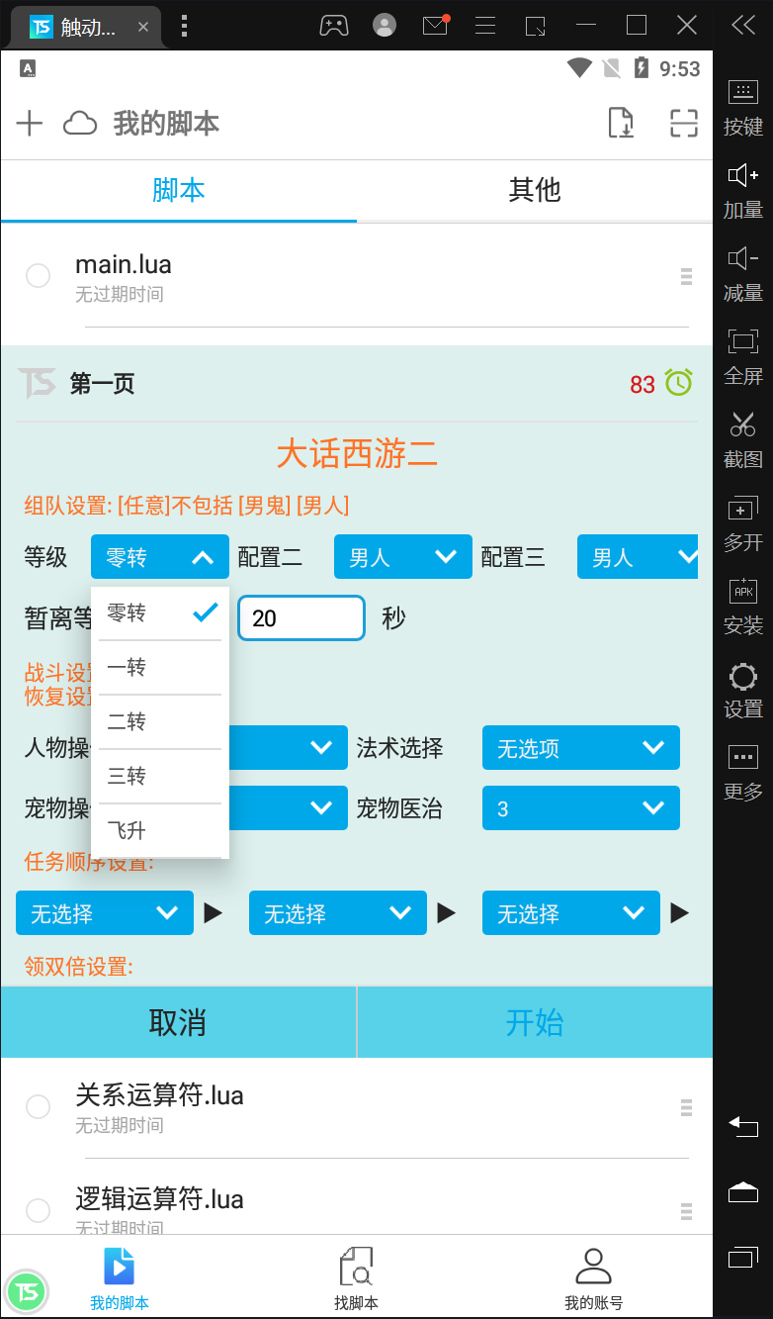Choose 二转 from the dropdown list
This screenshot has height=1319, width=773.
pyautogui.click(x=160, y=722)
